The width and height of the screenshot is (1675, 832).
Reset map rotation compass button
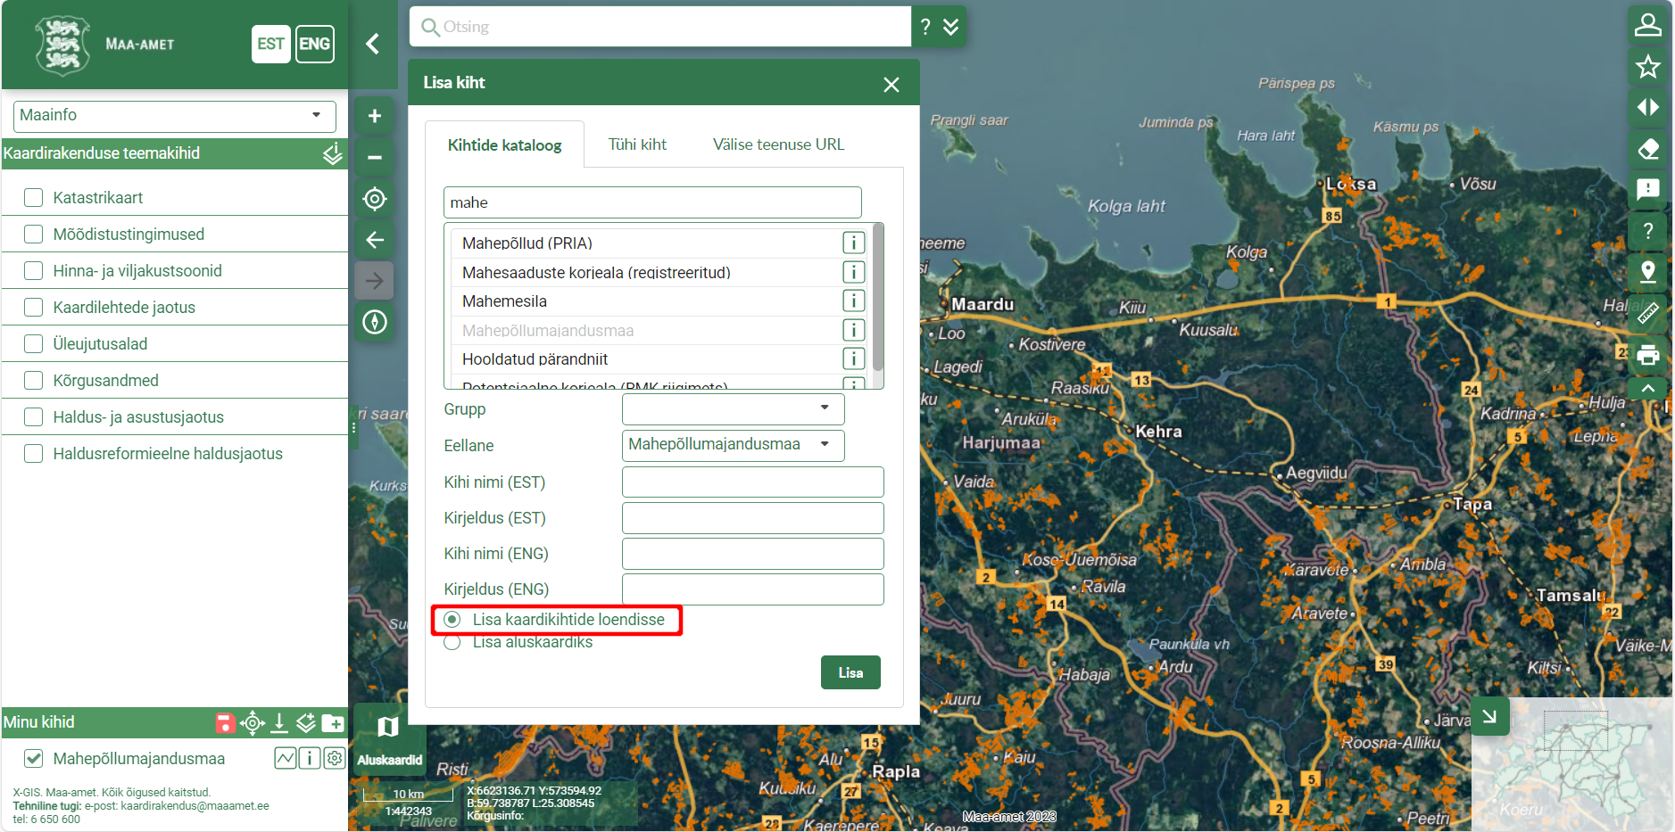[x=375, y=321]
